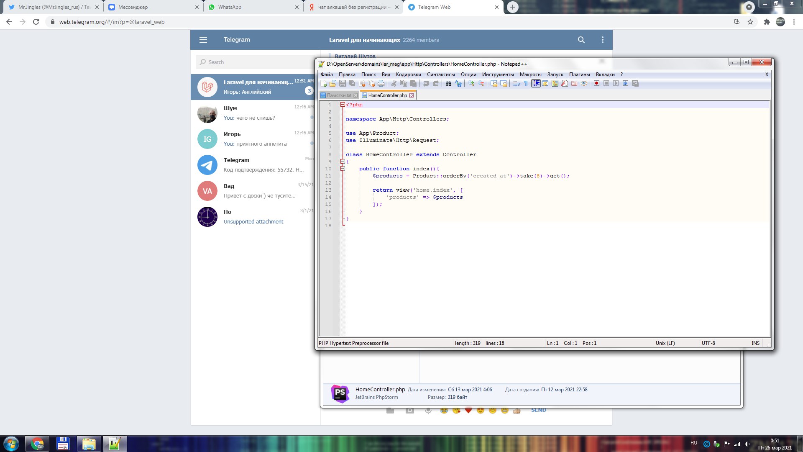This screenshot has width=803, height=452.
Task: Click the camera icon in Telegram composer
Action: [x=410, y=411]
